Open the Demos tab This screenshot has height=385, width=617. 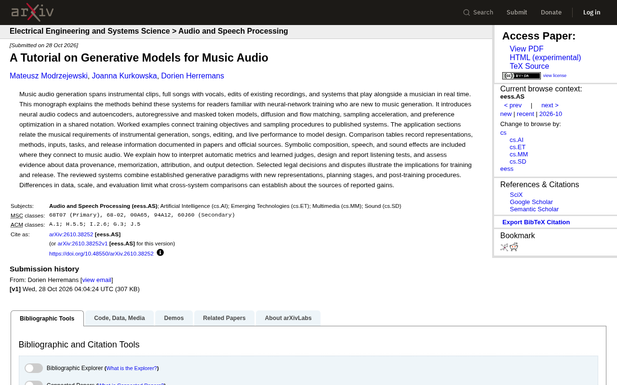tap(174, 318)
